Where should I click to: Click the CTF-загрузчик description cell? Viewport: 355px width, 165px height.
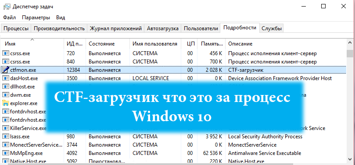tap(246, 70)
